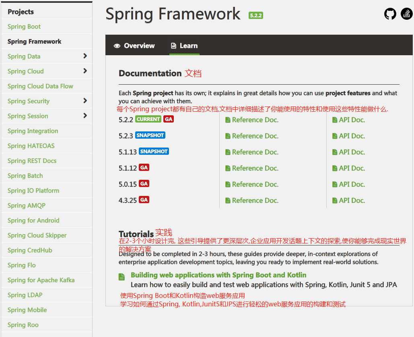This screenshot has height=337, width=414.
Task: Click the eye icon beside Overview
Action: tap(117, 46)
